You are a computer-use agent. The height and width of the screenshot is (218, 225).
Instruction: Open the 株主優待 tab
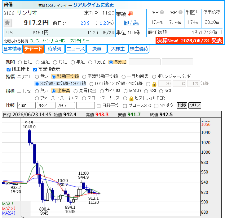click(x=139, y=49)
